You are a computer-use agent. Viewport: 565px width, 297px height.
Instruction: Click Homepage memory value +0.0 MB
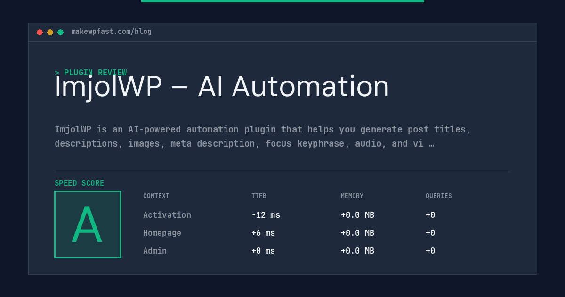tap(357, 233)
